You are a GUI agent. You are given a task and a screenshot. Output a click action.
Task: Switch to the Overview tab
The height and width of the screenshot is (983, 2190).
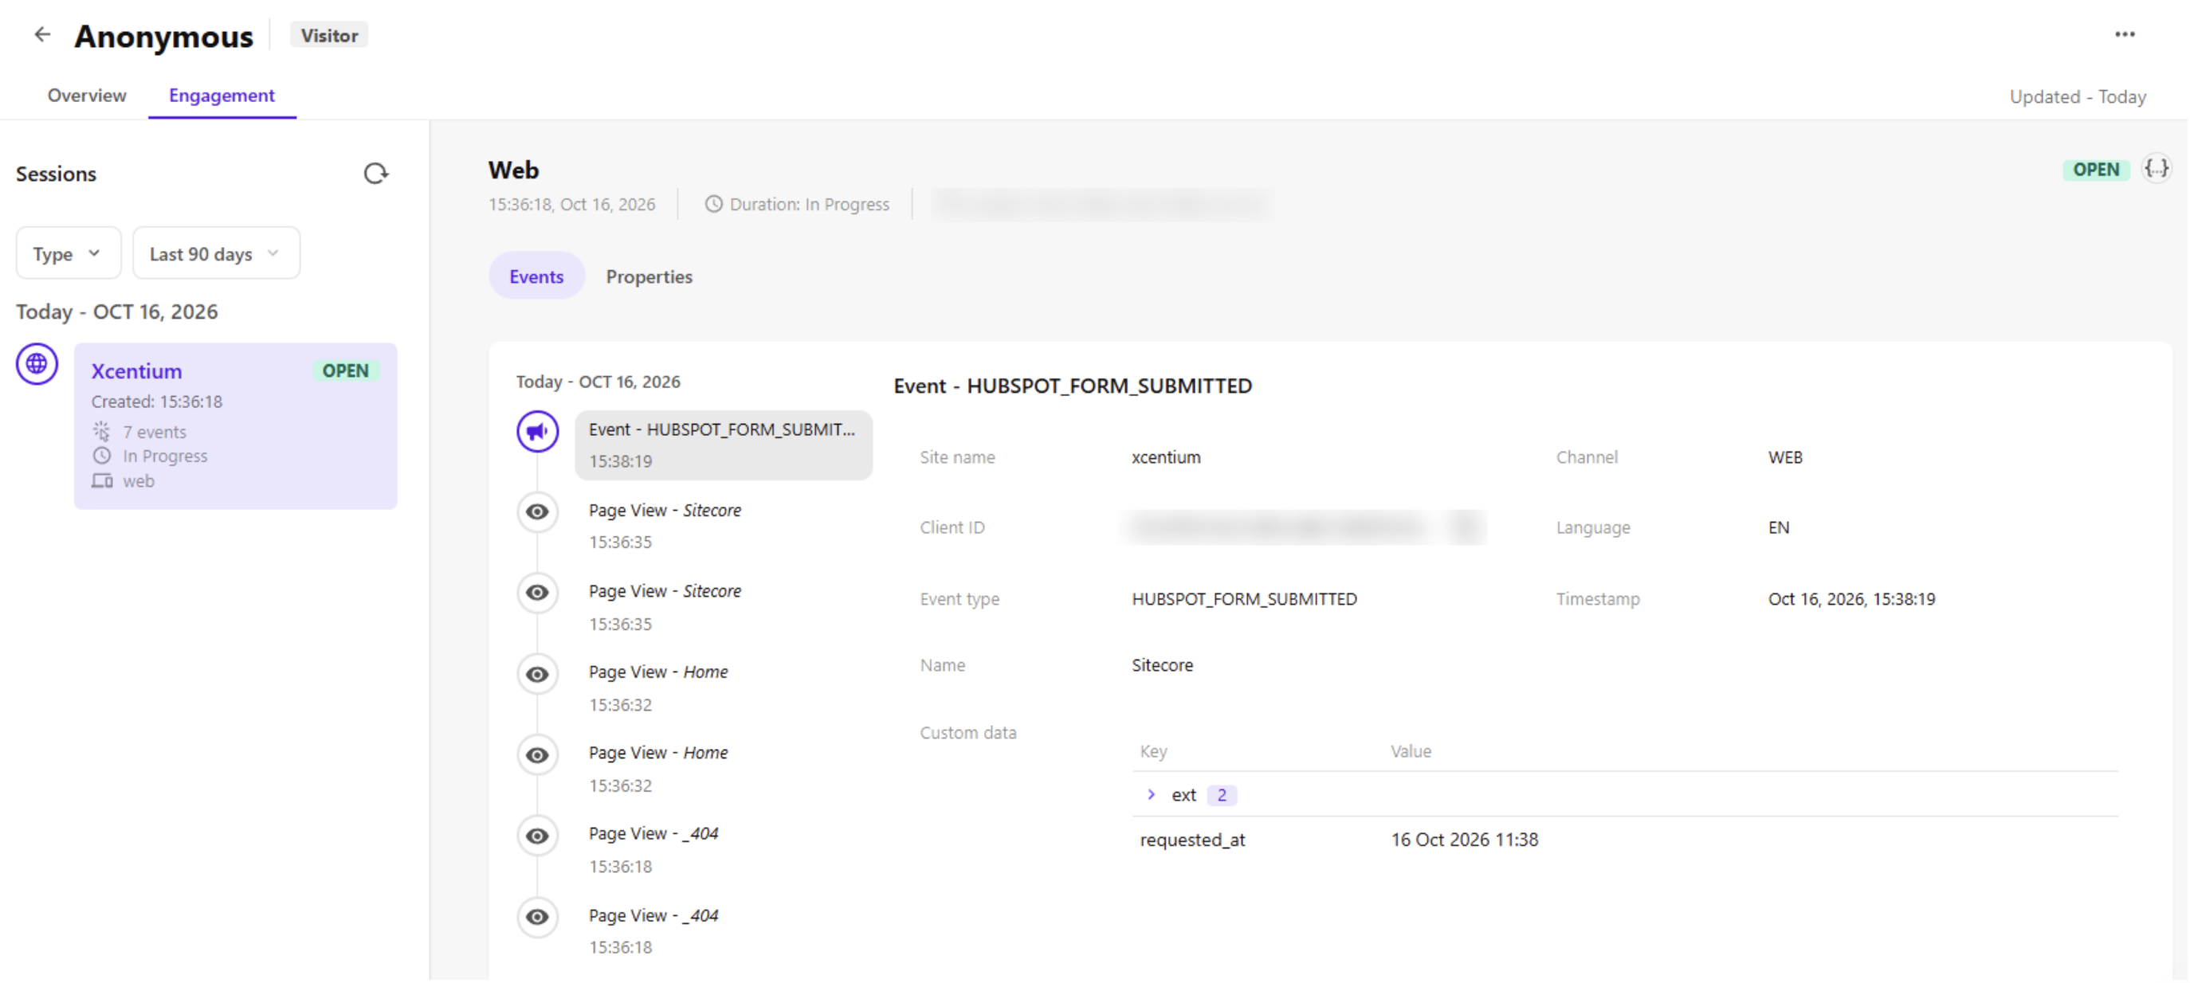[x=87, y=95]
